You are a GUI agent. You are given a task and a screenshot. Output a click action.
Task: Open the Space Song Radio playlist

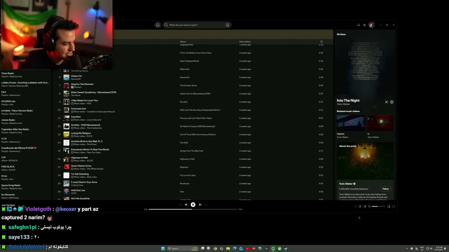[x=25, y=187]
